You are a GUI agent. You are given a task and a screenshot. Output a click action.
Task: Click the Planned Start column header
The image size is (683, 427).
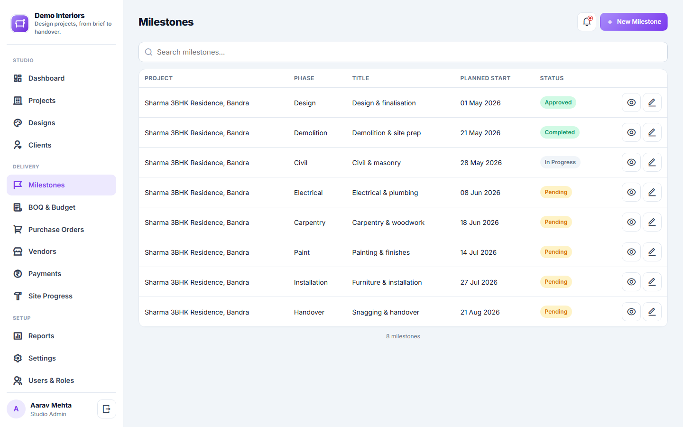click(x=485, y=78)
